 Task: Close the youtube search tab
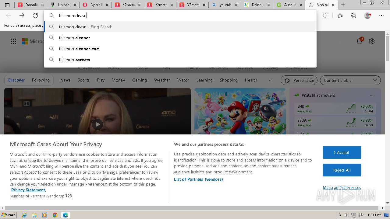click(x=236, y=5)
